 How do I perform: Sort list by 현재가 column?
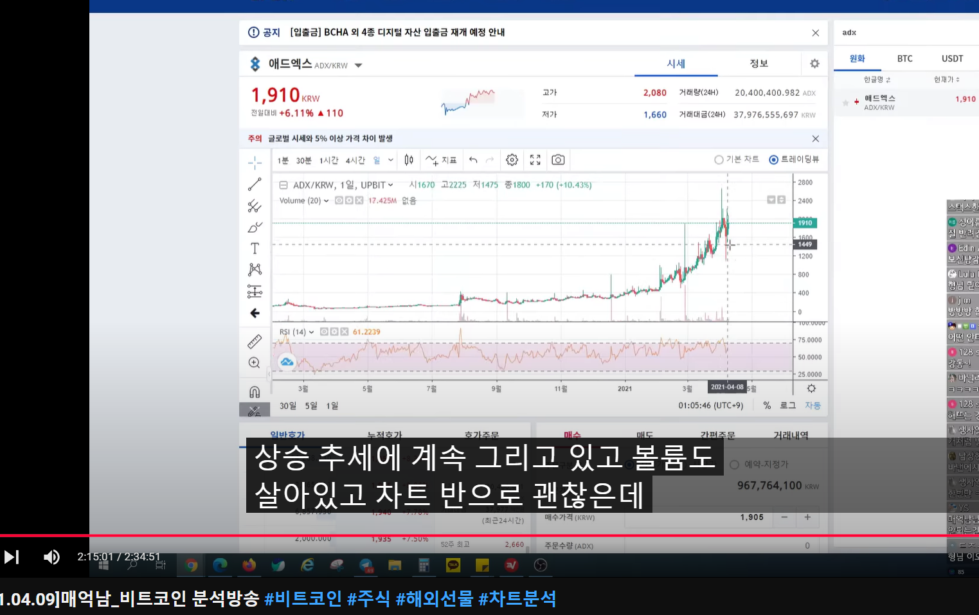point(946,80)
